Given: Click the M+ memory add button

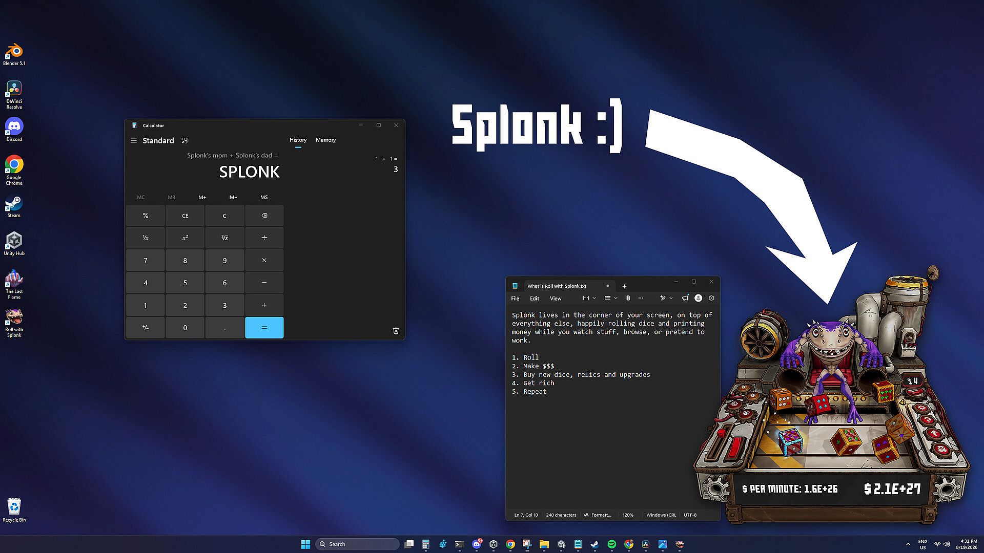Looking at the screenshot, I should (202, 197).
